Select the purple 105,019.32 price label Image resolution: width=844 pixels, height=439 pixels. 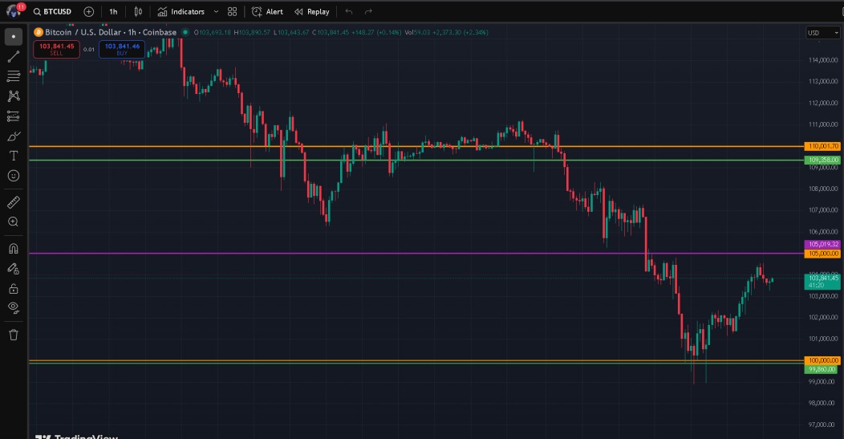coord(822,244)
